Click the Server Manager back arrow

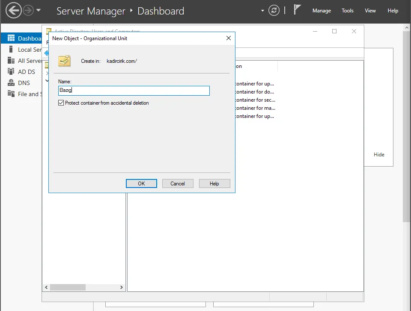[13, 10]
